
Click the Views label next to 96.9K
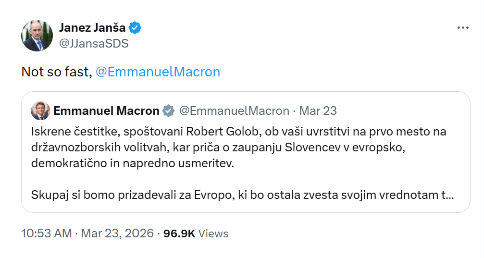tap(213, 233)
